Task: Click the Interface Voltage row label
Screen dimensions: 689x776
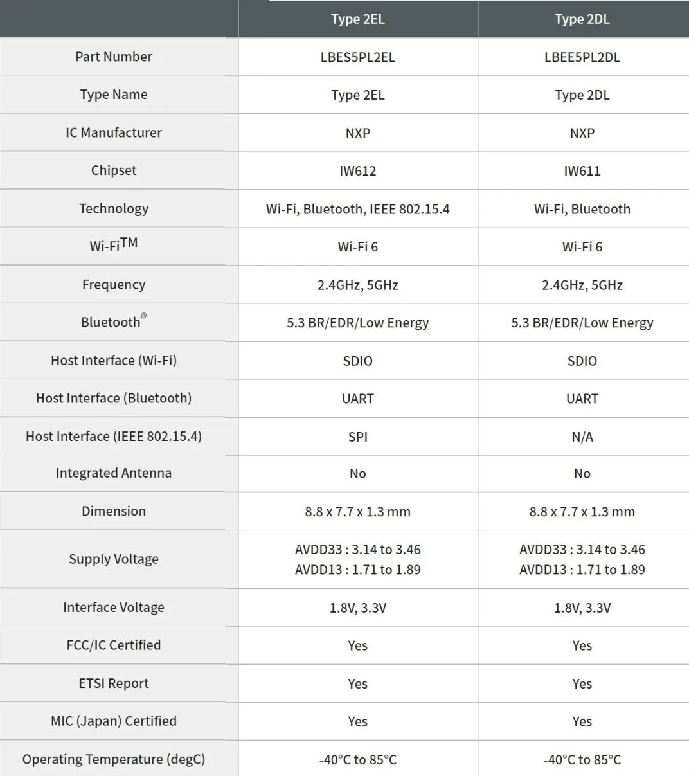Action: click(x=114, y=608)
